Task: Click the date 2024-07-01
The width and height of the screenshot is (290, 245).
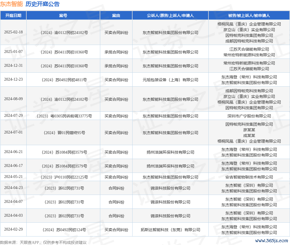Action: 13,132
